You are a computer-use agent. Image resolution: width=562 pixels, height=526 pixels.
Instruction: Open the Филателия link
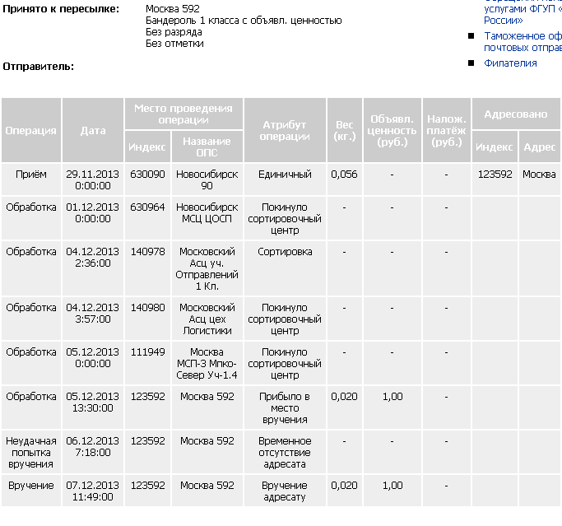[x=510, y=63]
